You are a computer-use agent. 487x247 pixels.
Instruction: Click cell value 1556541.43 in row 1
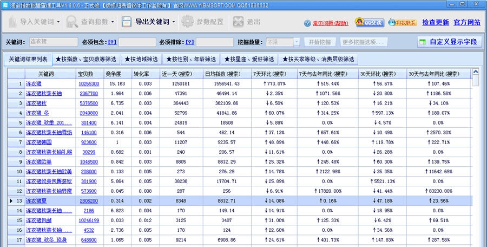(x=227, y=83)
